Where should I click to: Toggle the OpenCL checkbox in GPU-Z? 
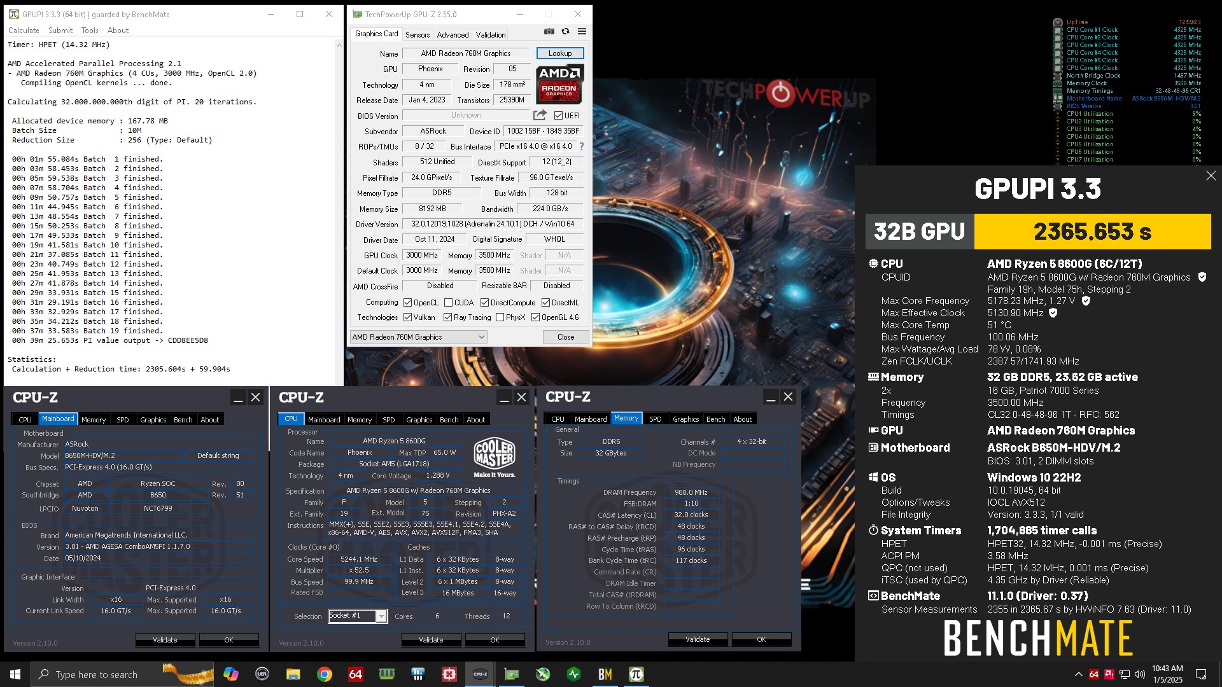point(407,303)
